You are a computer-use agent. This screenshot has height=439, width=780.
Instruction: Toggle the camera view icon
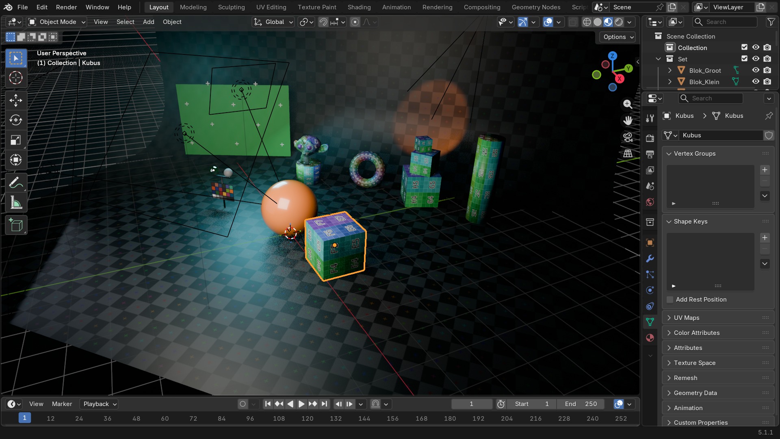(x=628, y=137)
